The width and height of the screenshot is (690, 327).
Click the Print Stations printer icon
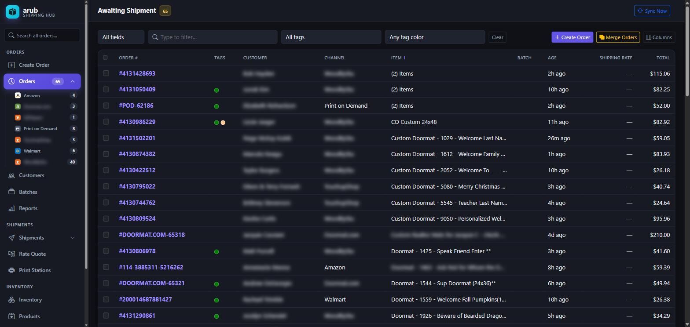(x=11, y=270)
